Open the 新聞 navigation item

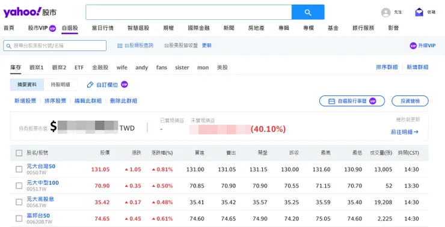click(x=229, y=28)
